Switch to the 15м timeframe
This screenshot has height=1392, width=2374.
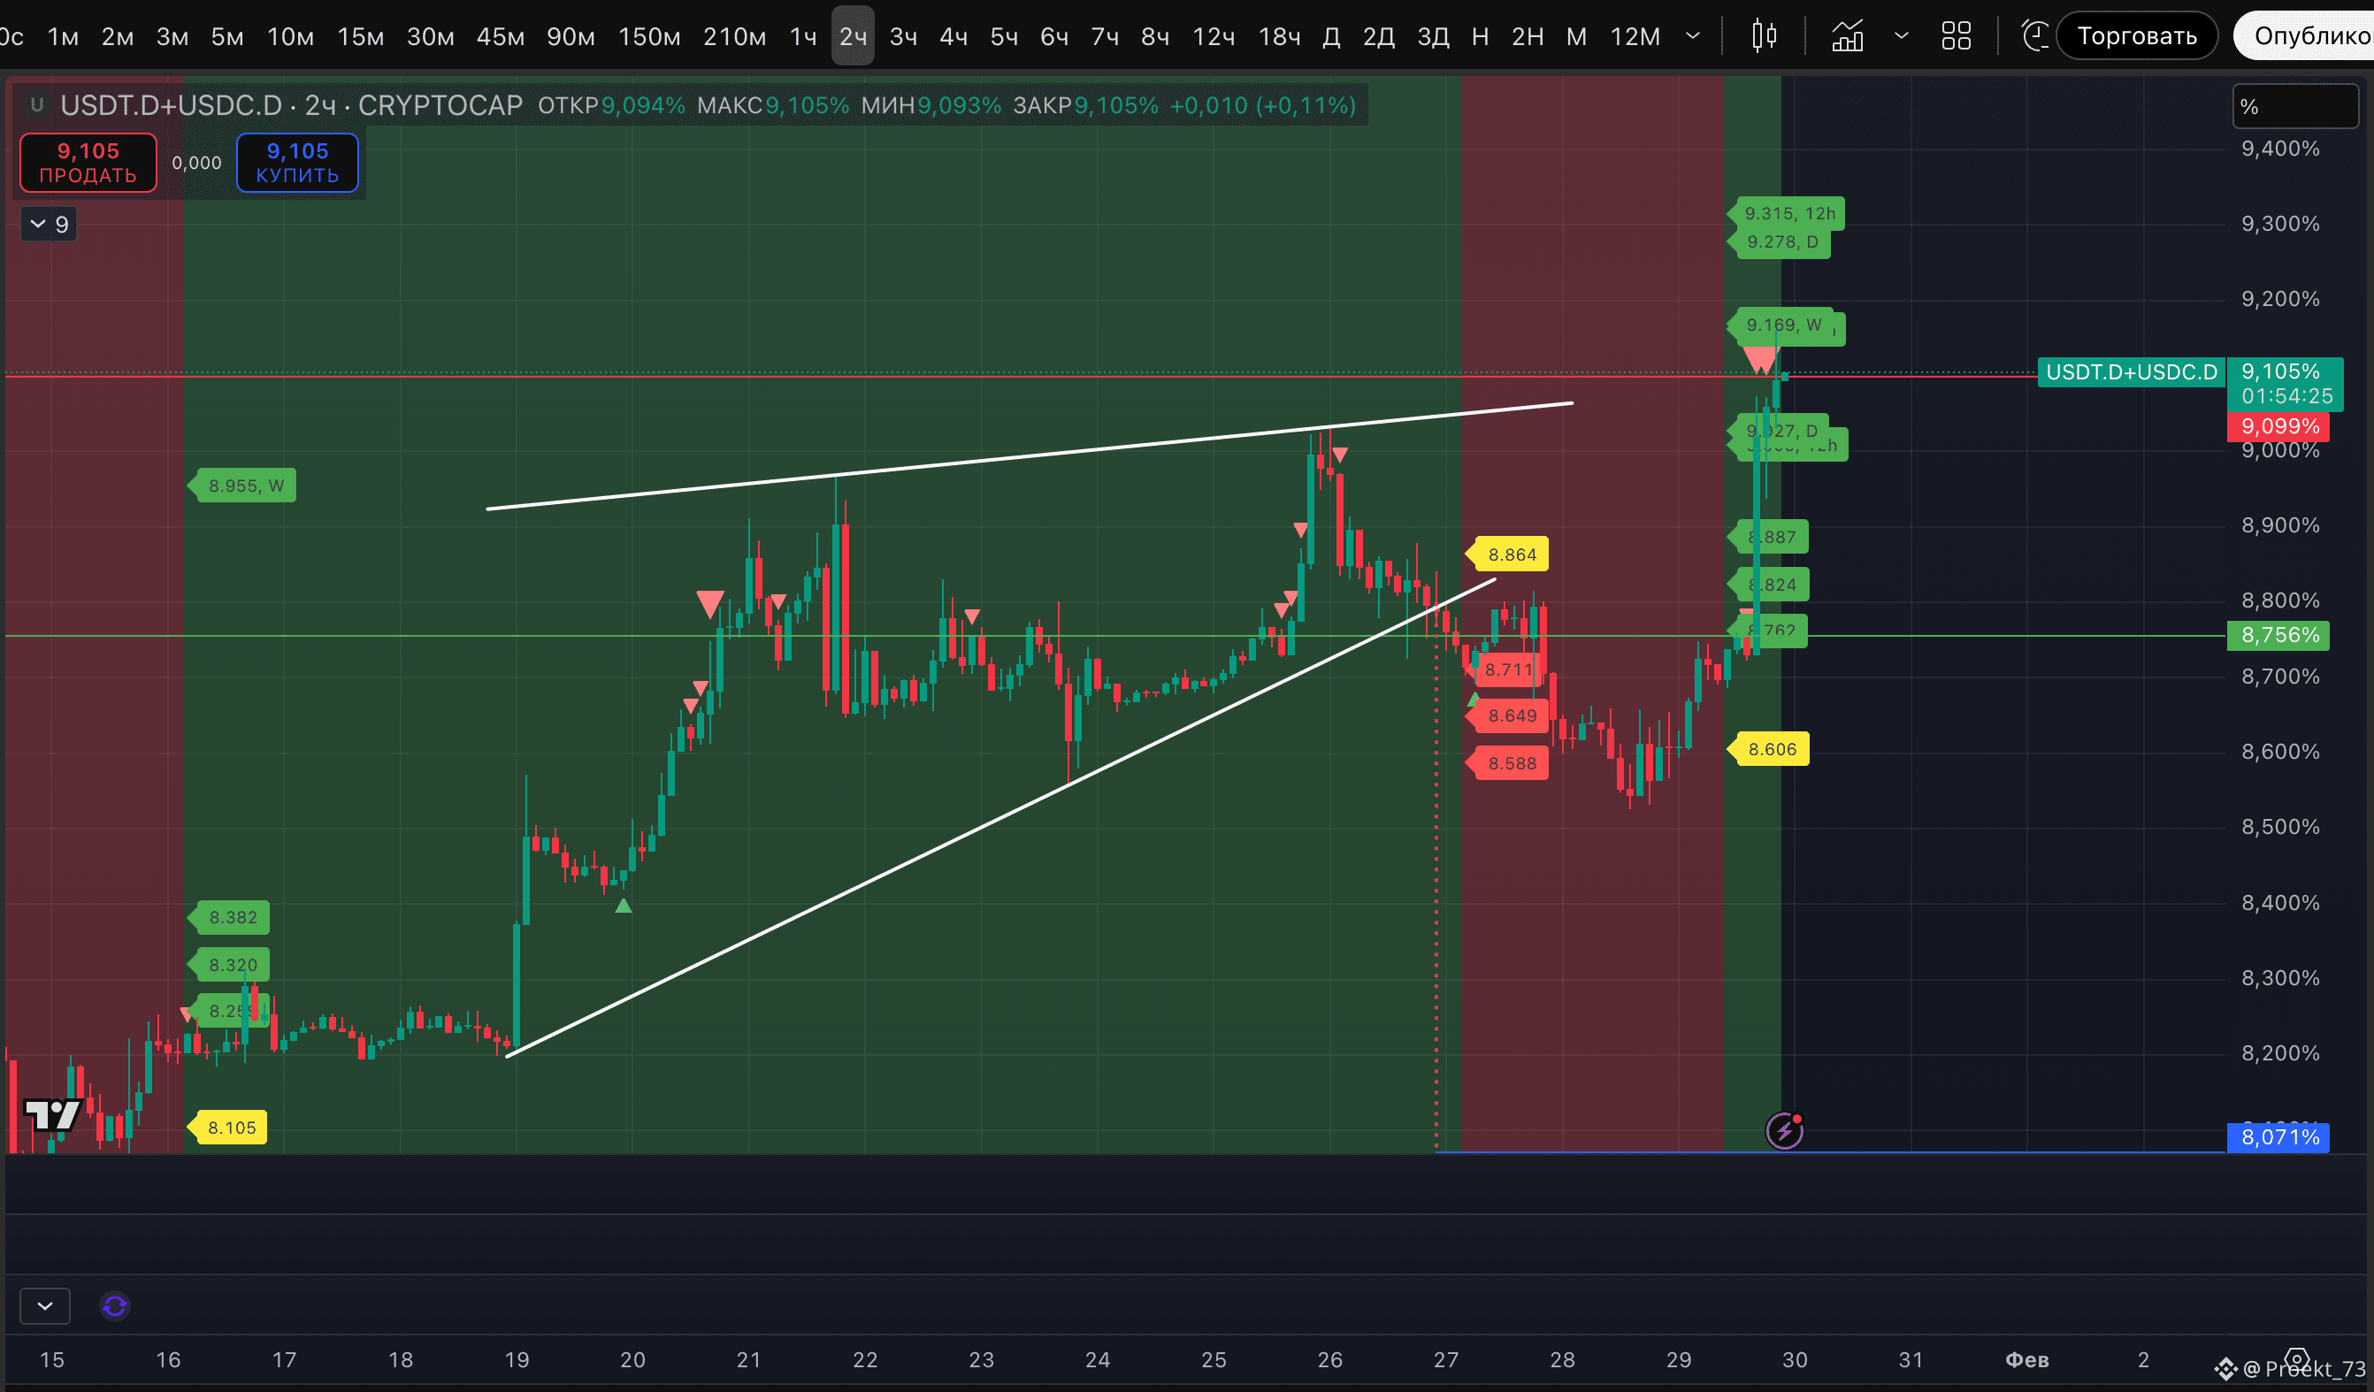pos(360,37)
